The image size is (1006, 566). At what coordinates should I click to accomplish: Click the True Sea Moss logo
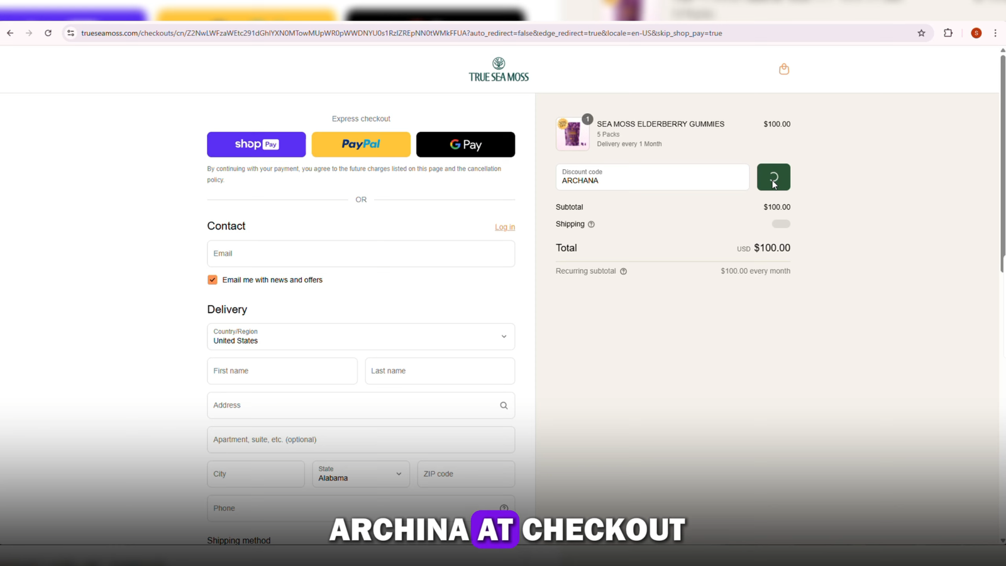[499, 70]
